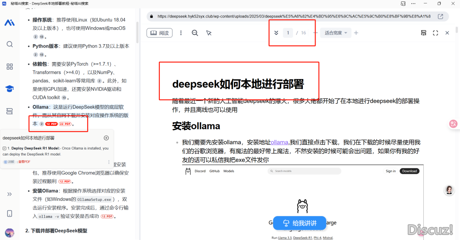Open the title bar three-dot more menu

coord(413,3)
